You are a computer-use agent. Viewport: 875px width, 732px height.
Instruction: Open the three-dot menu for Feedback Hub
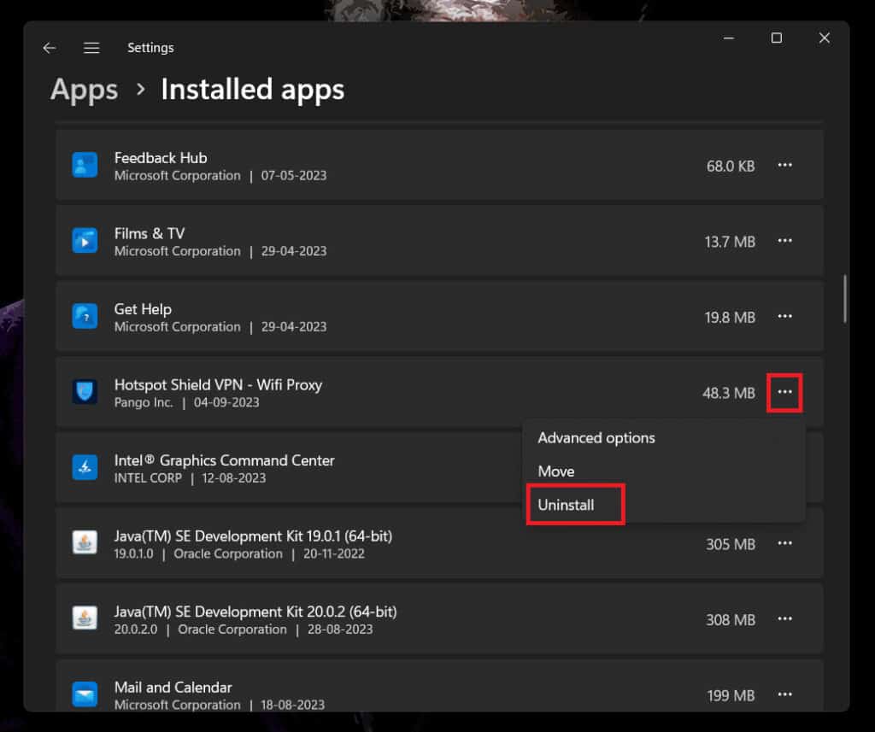click(x=784, y=165)
